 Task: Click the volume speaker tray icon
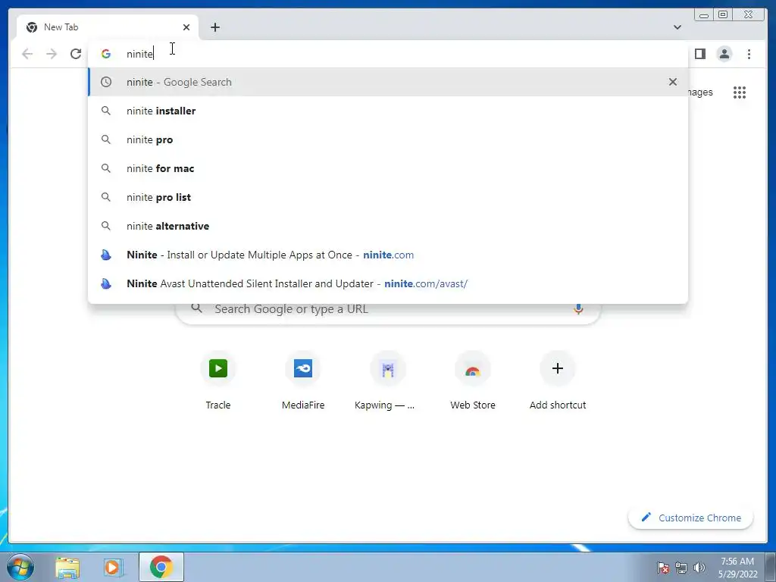699,568
